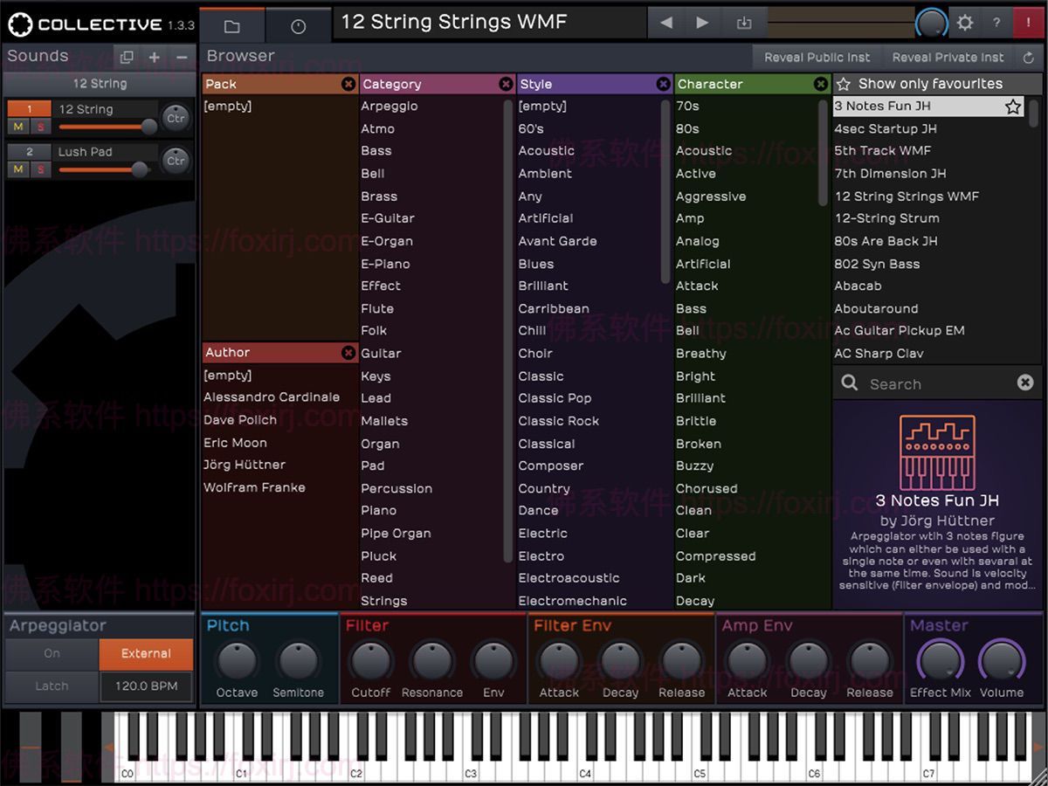Remove the Pack filter with its X button
Image resolution: width=1048 pixels, height=786 pixels.
348,84
